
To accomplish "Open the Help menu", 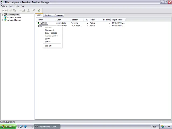I will (23, 6).
